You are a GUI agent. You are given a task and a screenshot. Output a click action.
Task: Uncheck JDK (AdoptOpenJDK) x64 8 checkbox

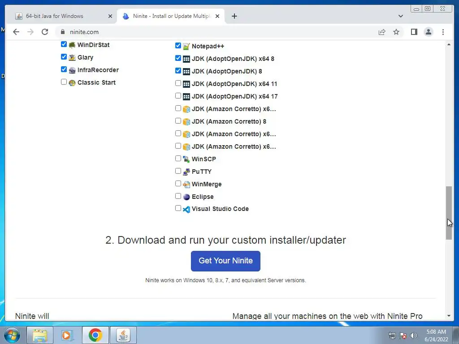[178, 58]
